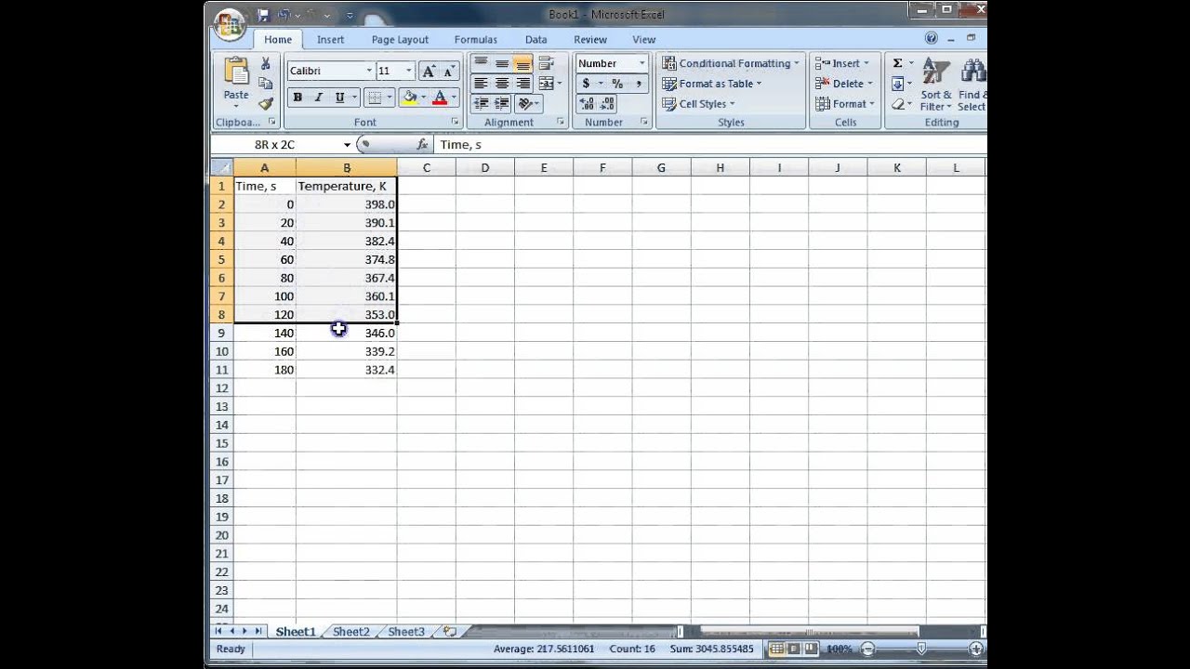This screenshot has width=1190, height=669.
Task: Open the Number format dropdown
Action: [x=641, y=63]
